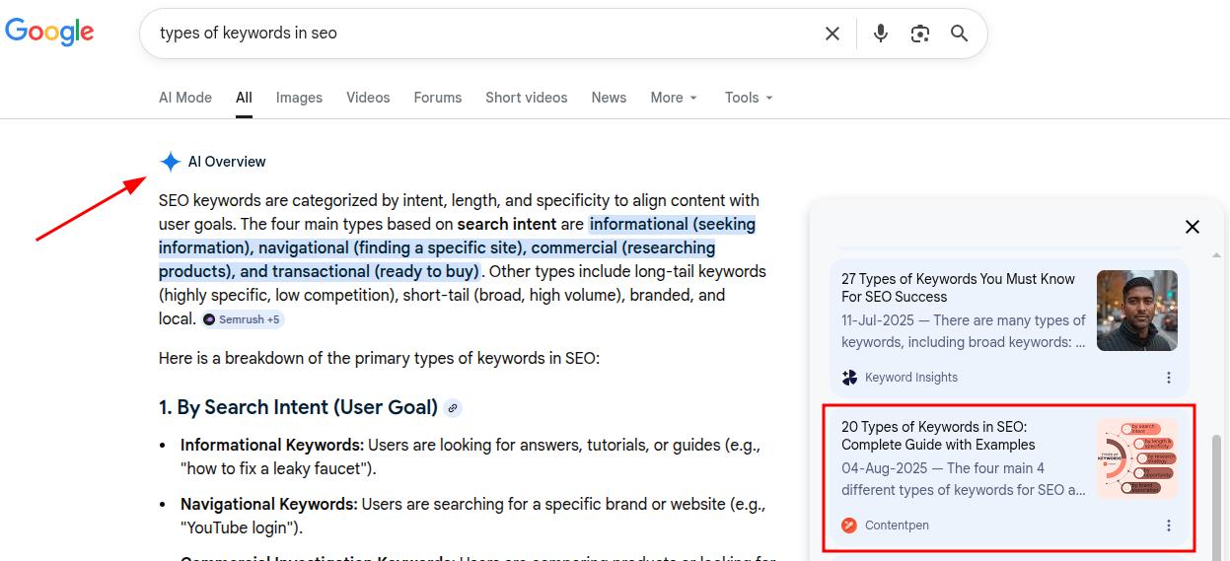Image resolution: width=1230 pixels, height=561 pixels.
Task: Start voice search with the microphone icon
Action: point(881,34)
